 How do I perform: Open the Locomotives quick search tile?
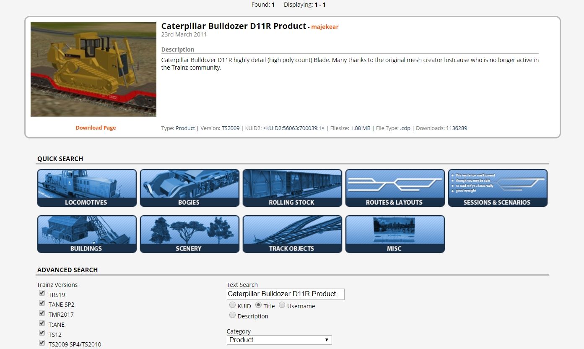pyautogui.click(x=87, y=188)
